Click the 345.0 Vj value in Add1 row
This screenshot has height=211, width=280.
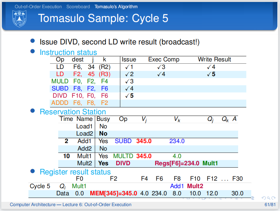point(144,141)
